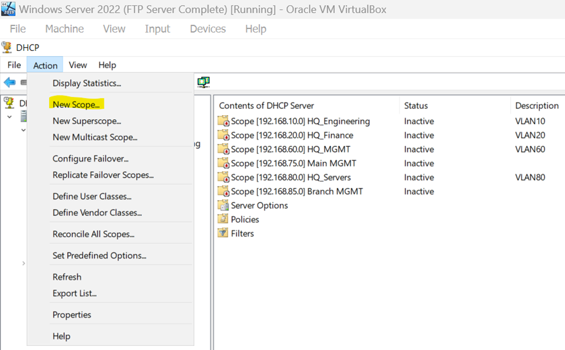Collapse the chevron left of the server icon
The height and width of the screenshot is (350, 565).
click(10, 117)
